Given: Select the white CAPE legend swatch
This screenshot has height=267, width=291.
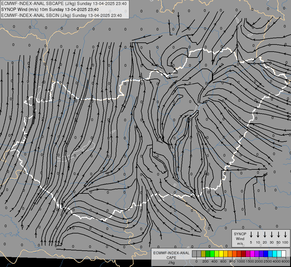Looking at the screenshot, I should coord(284,254).
